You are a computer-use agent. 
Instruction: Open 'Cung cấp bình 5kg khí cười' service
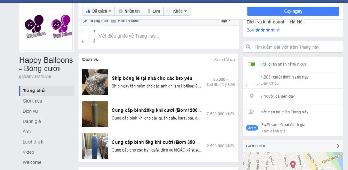(x=156, y=142)
